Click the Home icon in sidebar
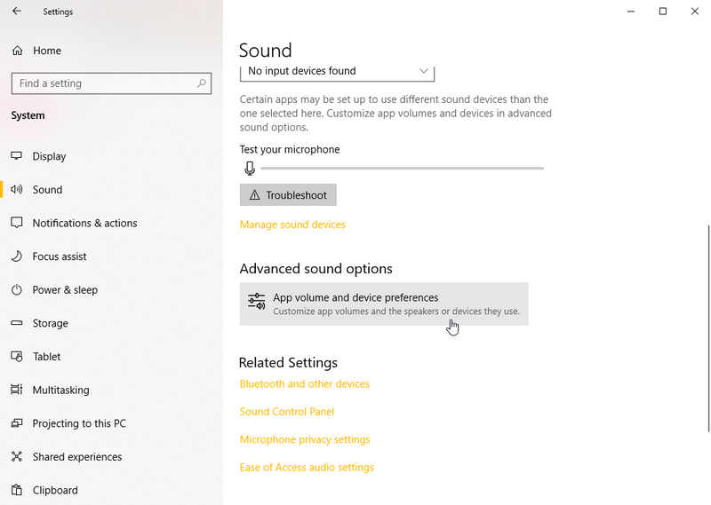This screenshot has width=711, height=505. (x=17, y=51)
